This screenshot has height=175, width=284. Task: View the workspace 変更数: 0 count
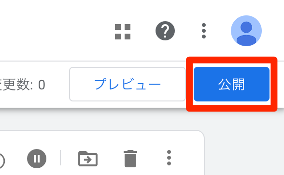coord(22,84)
